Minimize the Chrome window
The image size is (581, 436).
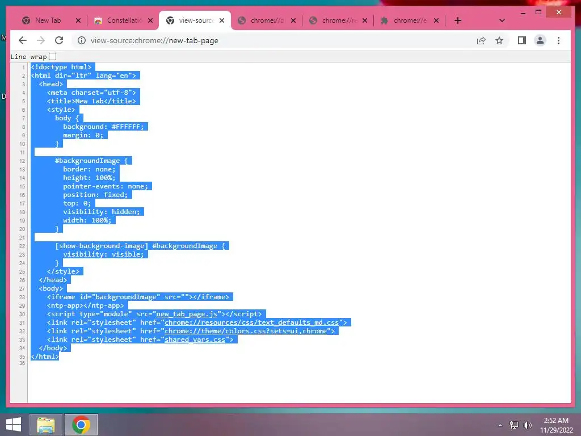523,12
